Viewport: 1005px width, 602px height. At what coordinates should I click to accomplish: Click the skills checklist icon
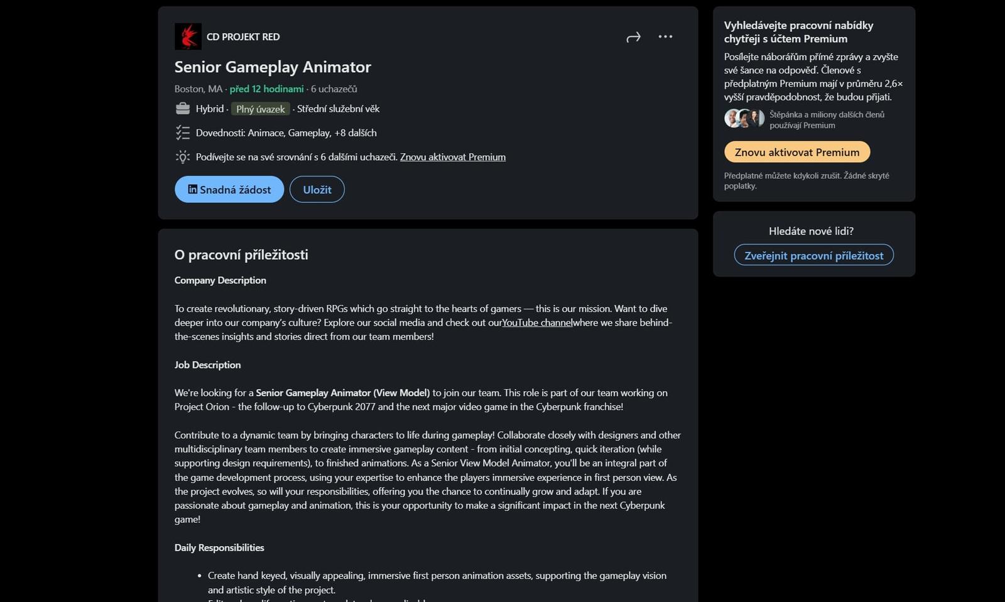182,132
